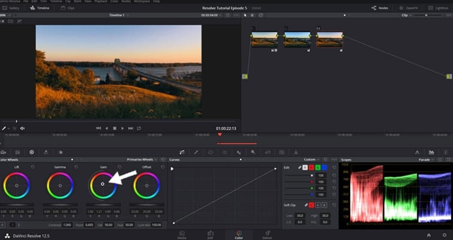This screenshot has height=240, width=453.
Task: Stop playback with the Stop button
Action: coord(115,128)
